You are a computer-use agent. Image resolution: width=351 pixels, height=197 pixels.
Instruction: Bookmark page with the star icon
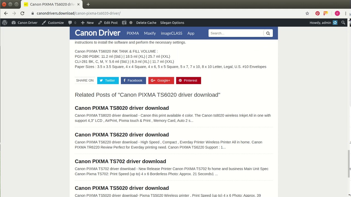pos(307,13)
